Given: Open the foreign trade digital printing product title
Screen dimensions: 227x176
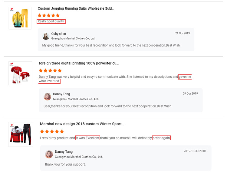Looking at the screenshot, I should (79, 63).
